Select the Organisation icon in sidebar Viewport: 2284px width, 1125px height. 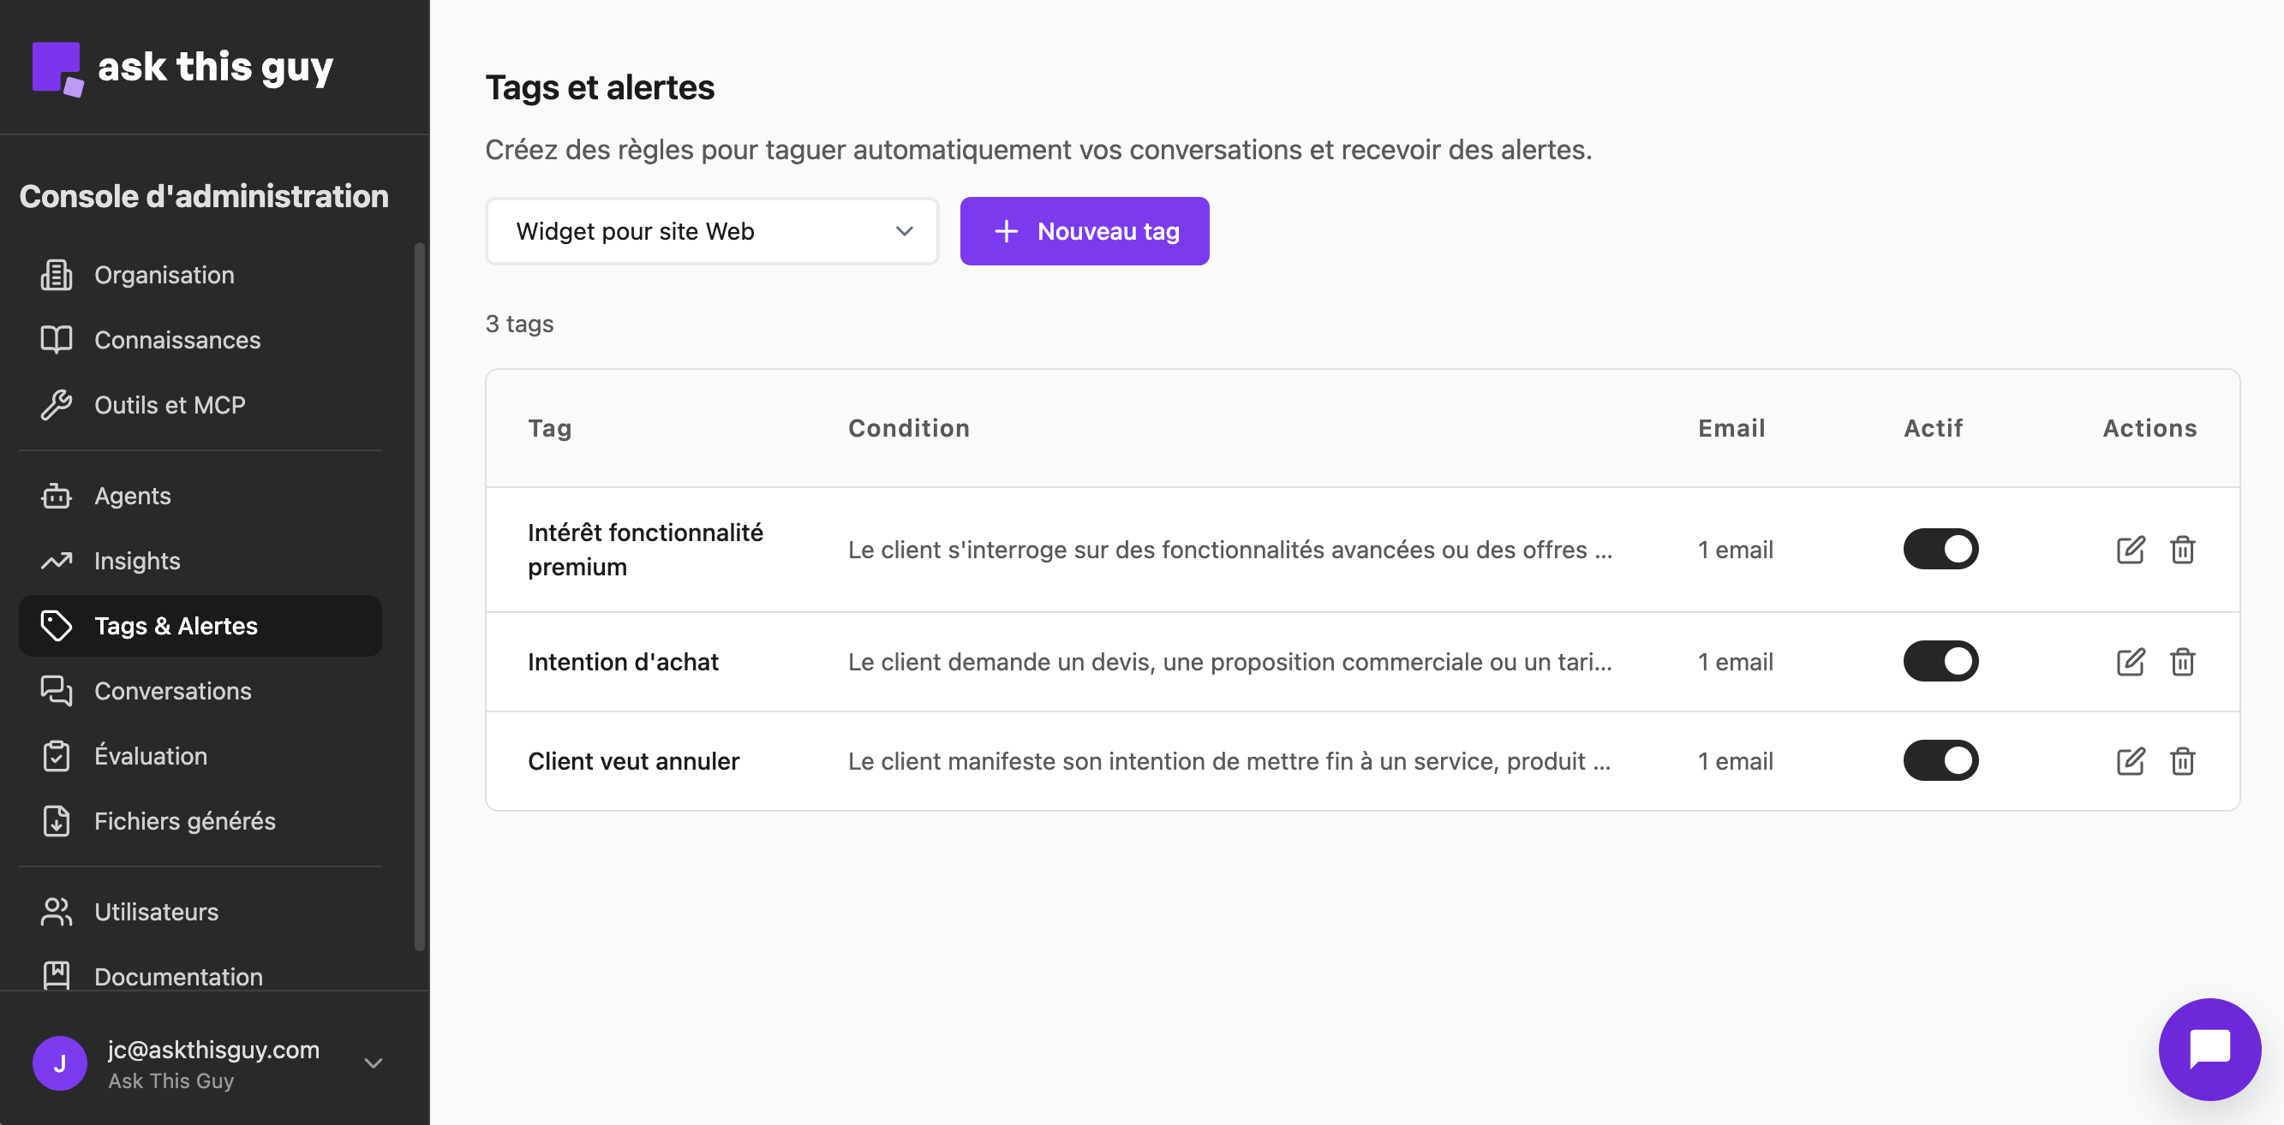56,275
